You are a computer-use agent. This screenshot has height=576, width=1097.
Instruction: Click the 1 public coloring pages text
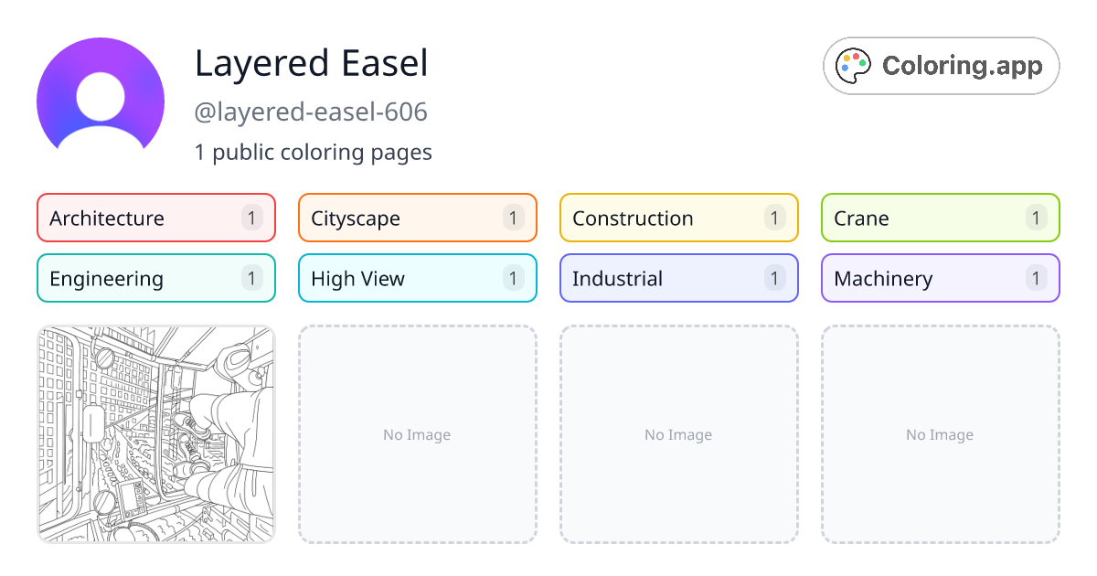(x=314, y=152)
